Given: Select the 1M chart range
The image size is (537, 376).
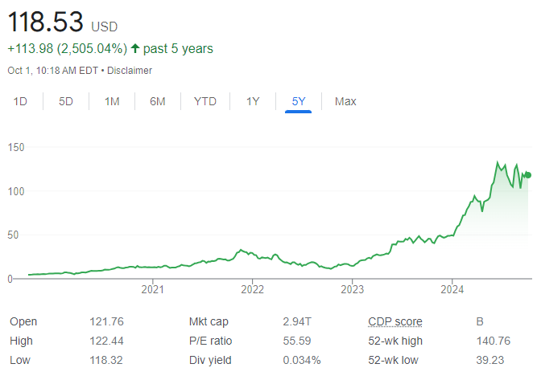Looking at the screenshot, I should click(x=112, y=101).
